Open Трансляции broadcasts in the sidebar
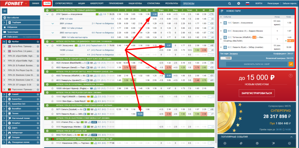 [x=21, y=32]
